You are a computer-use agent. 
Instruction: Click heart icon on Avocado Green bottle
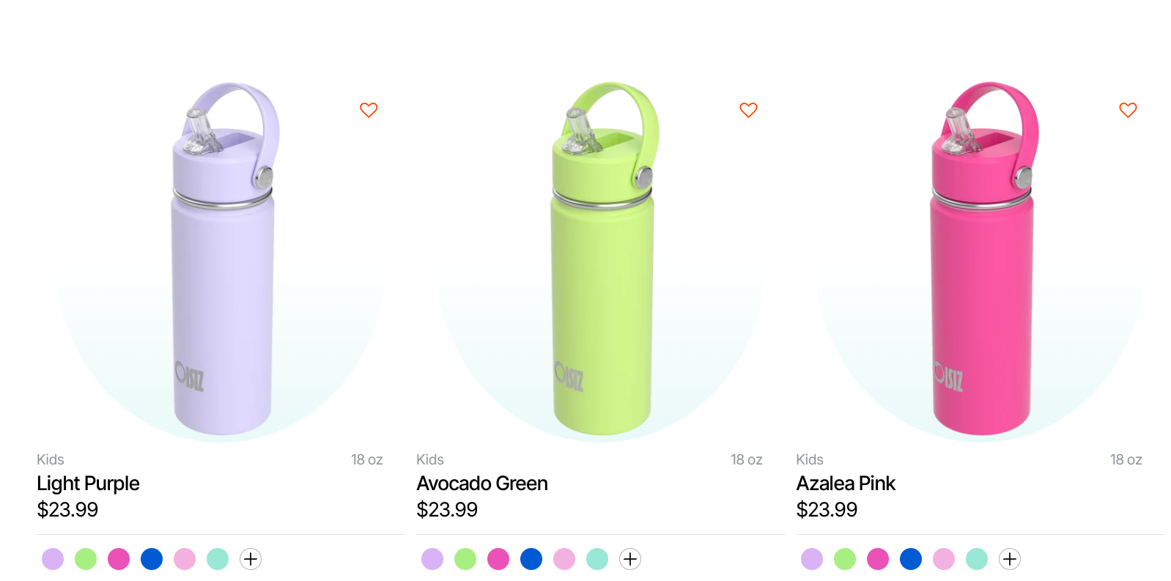(x=748, y=110)
